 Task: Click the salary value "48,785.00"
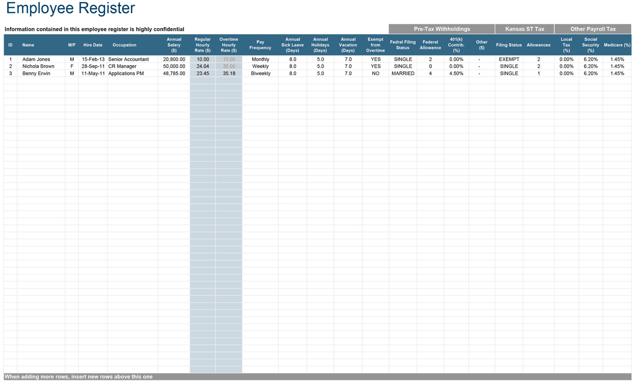pos(174,73)
